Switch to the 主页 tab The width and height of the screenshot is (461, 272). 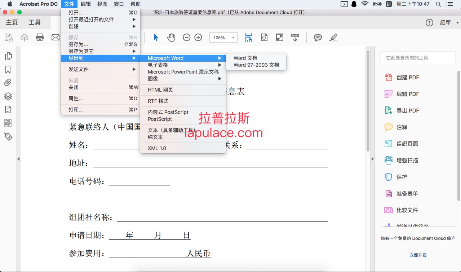pos(12,22)
